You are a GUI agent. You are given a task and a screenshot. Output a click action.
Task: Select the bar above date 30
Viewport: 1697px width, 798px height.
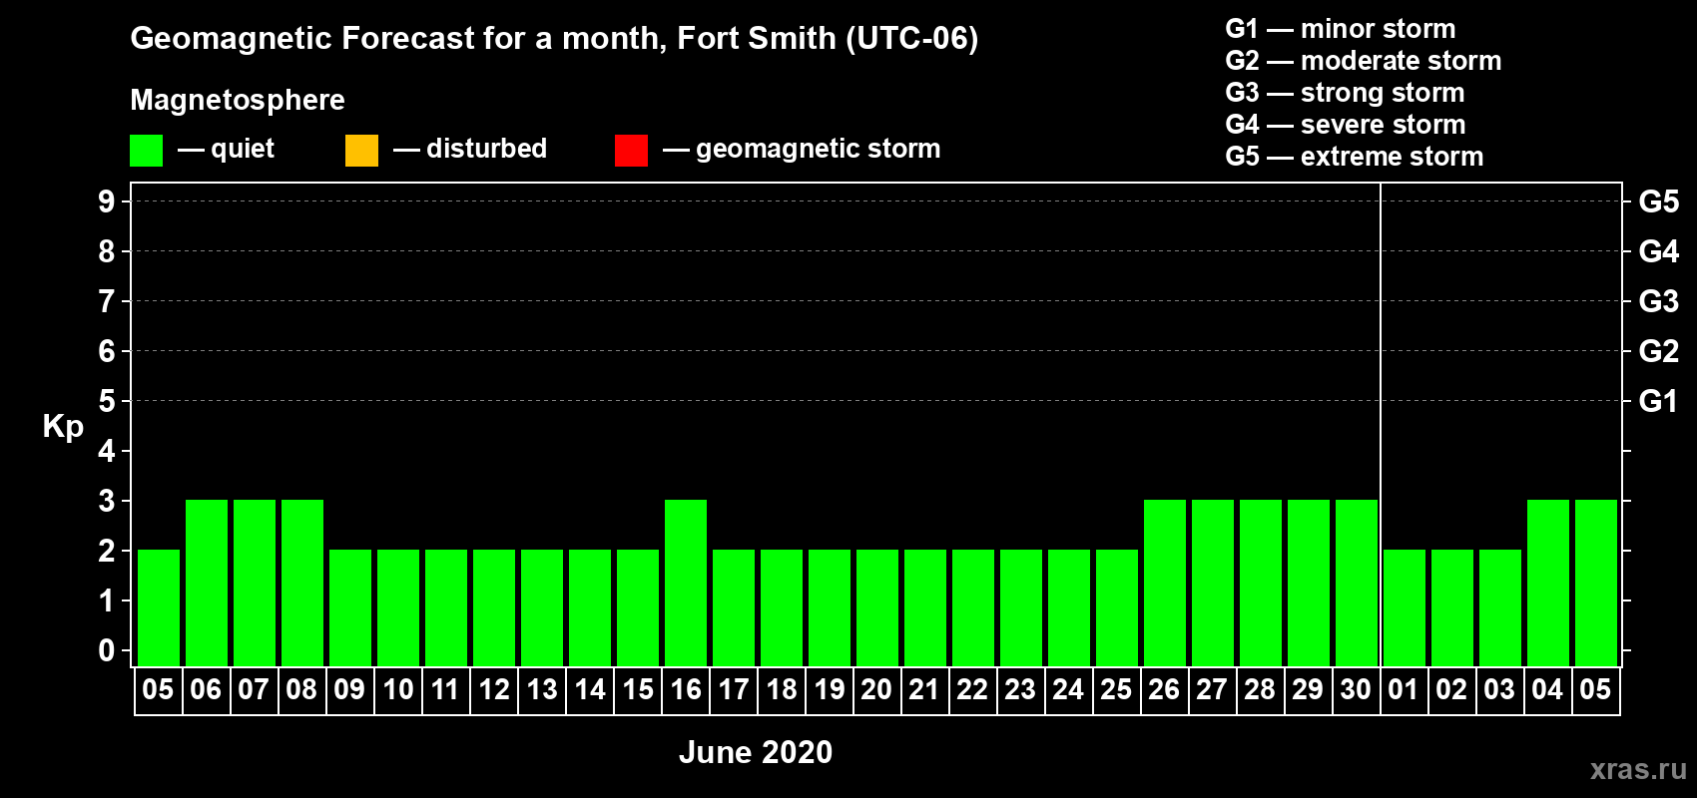tap(1357, 583)
